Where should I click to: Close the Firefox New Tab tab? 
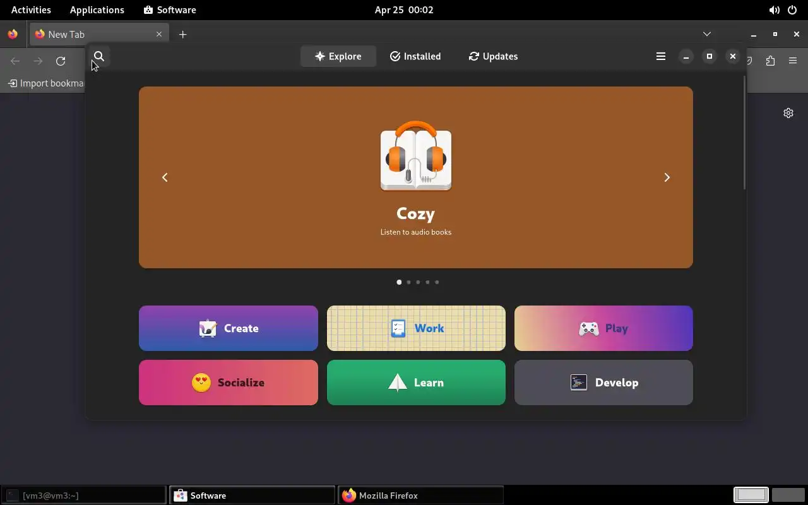pos(159,34)
